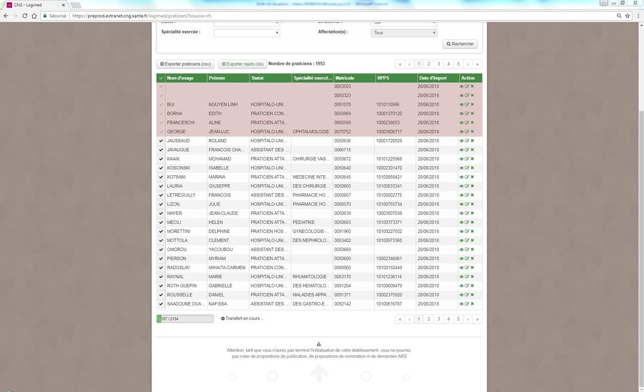This screenshot has width=644, height=392.
Task: Open Chrome zoom magnifier icon
Action: coord(619,15)
